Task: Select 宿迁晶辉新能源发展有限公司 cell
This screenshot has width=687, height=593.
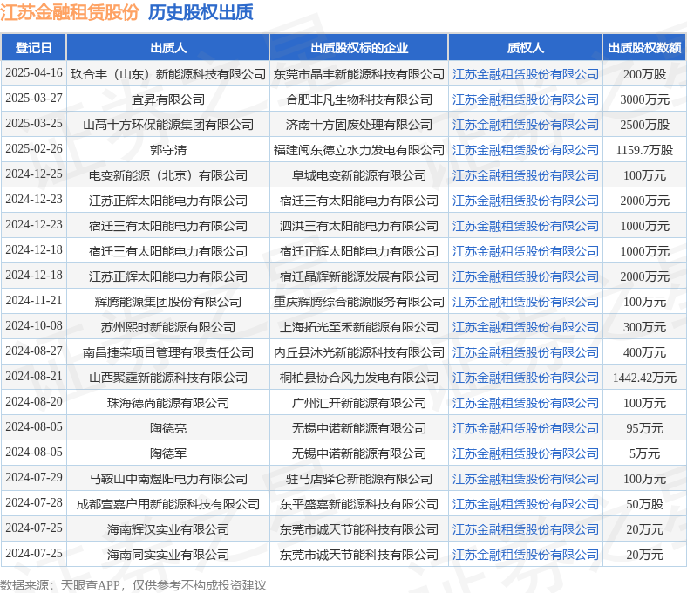Action: coord(359,276)
